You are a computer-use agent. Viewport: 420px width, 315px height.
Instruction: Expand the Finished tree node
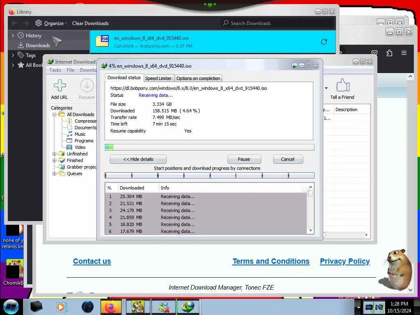55,160
